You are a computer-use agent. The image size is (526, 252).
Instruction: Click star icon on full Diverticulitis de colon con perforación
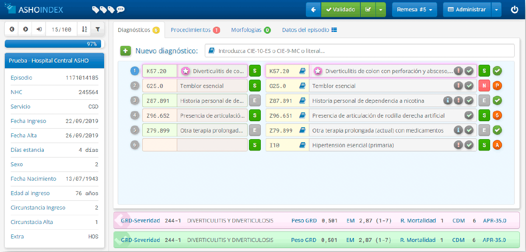318,71
